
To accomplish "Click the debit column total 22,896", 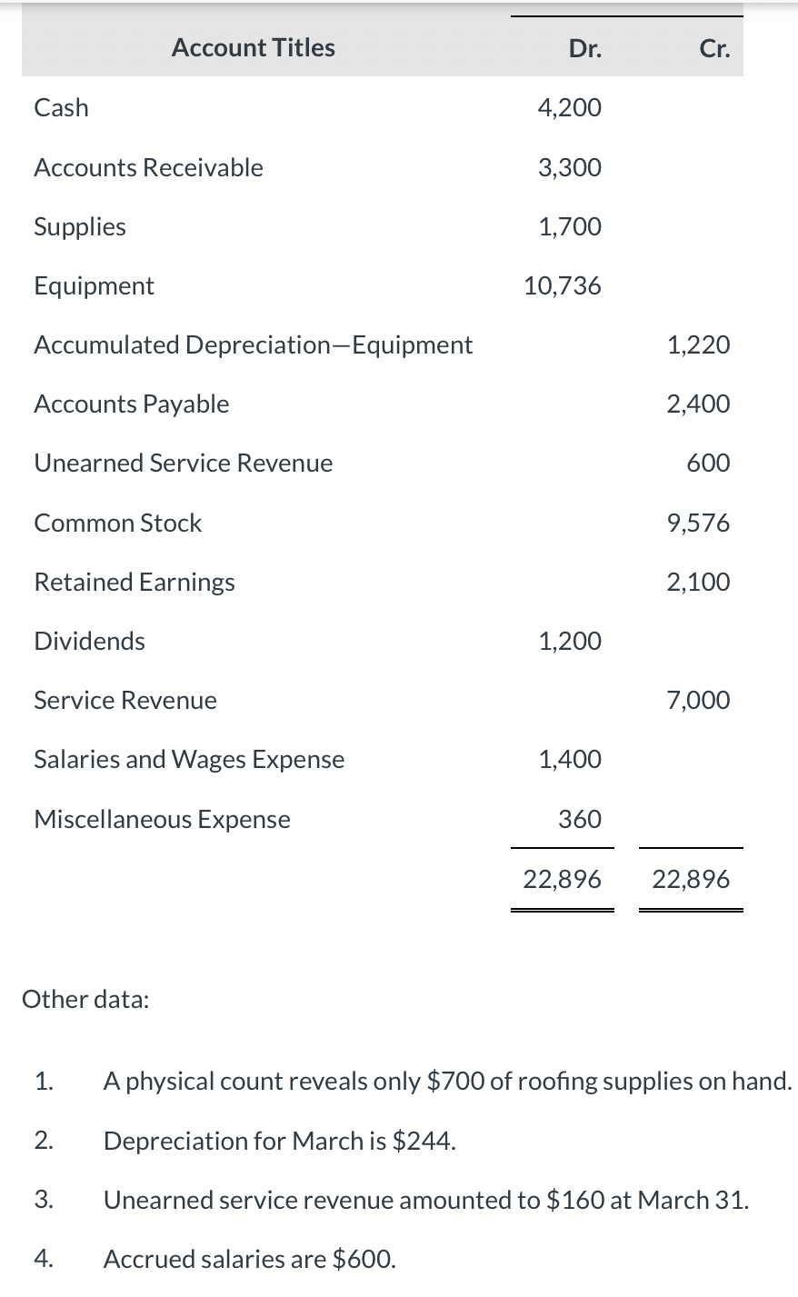I will tap(562, 879).
